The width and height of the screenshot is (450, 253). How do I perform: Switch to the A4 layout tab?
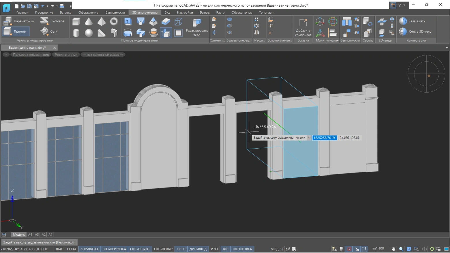[x=30, y=235]
